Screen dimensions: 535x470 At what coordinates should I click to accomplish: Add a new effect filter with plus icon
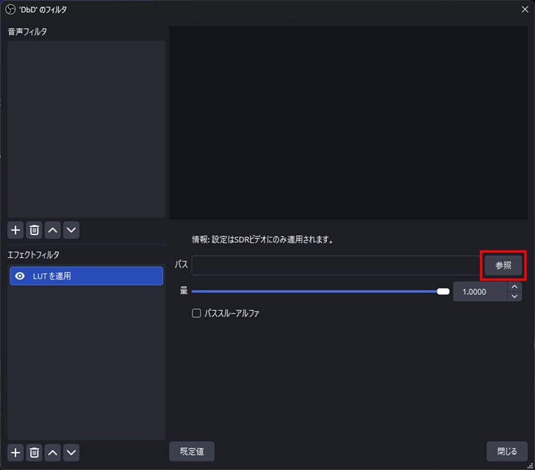coord(15,453)
